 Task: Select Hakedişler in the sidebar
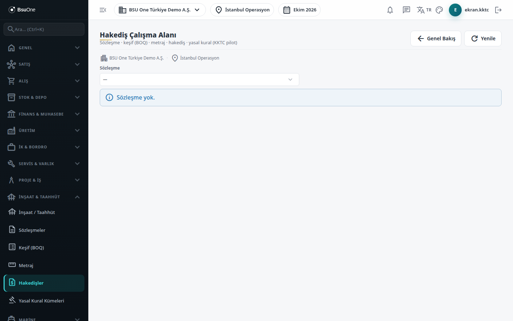44,283
